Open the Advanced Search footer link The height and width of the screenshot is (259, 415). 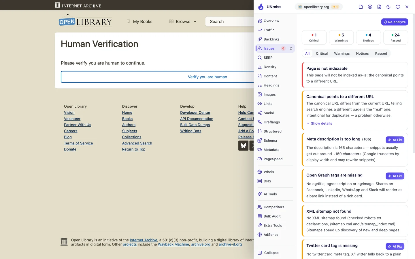137,143
